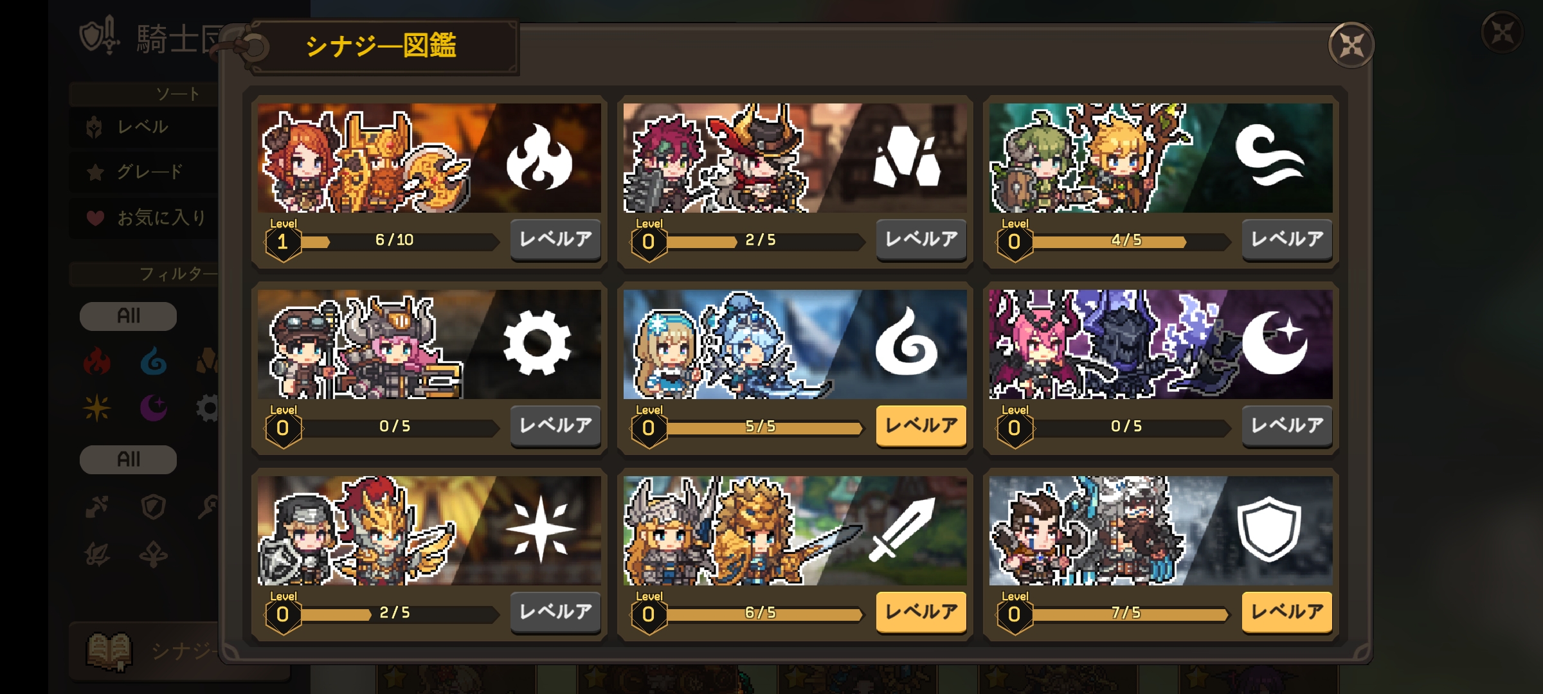
Task: Click the fire synergy level up button
Action: (555, 239)
